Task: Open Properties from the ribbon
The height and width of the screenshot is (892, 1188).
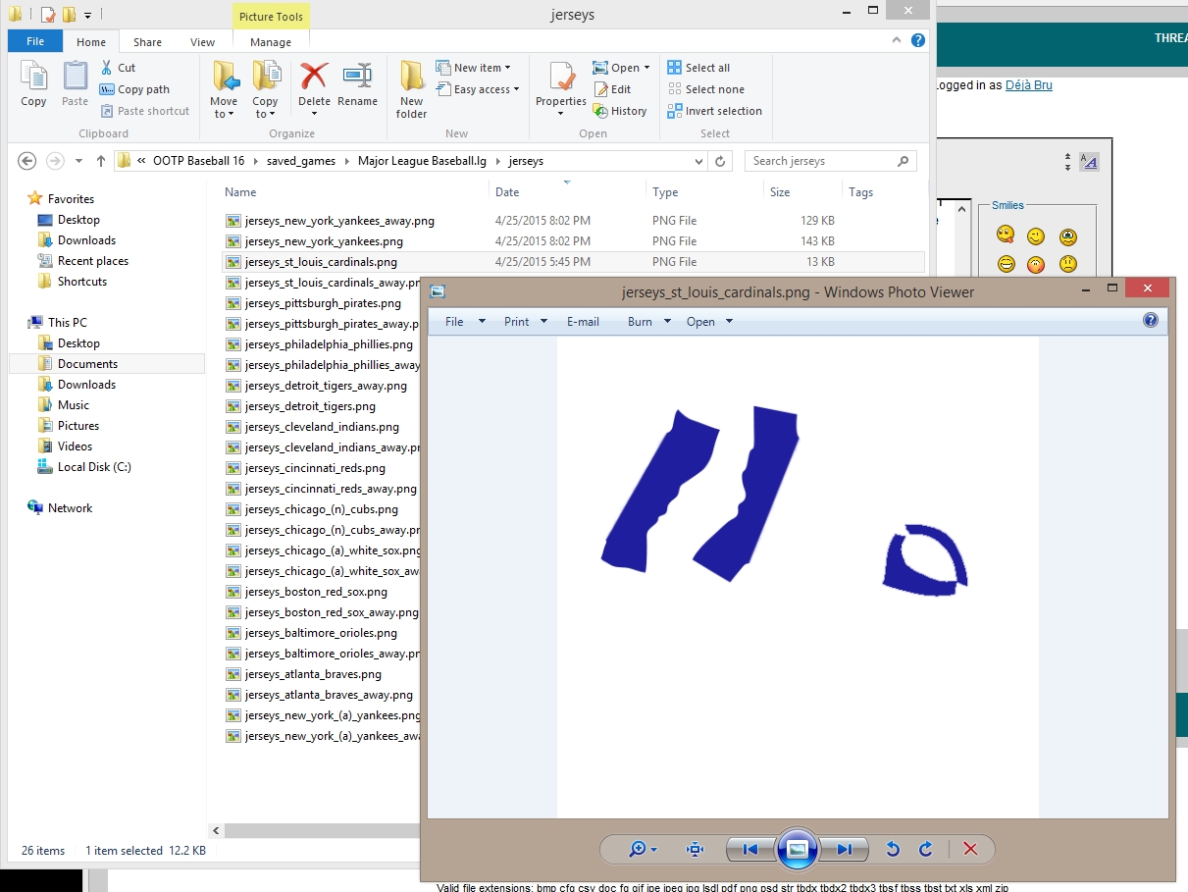Action: (561, 88)
